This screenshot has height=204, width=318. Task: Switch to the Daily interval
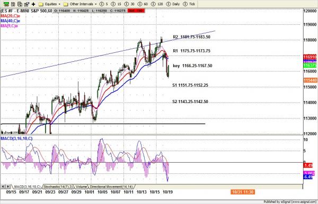(173, 4)
